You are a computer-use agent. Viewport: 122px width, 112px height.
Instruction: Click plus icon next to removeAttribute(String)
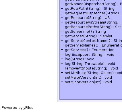point(62,68)
